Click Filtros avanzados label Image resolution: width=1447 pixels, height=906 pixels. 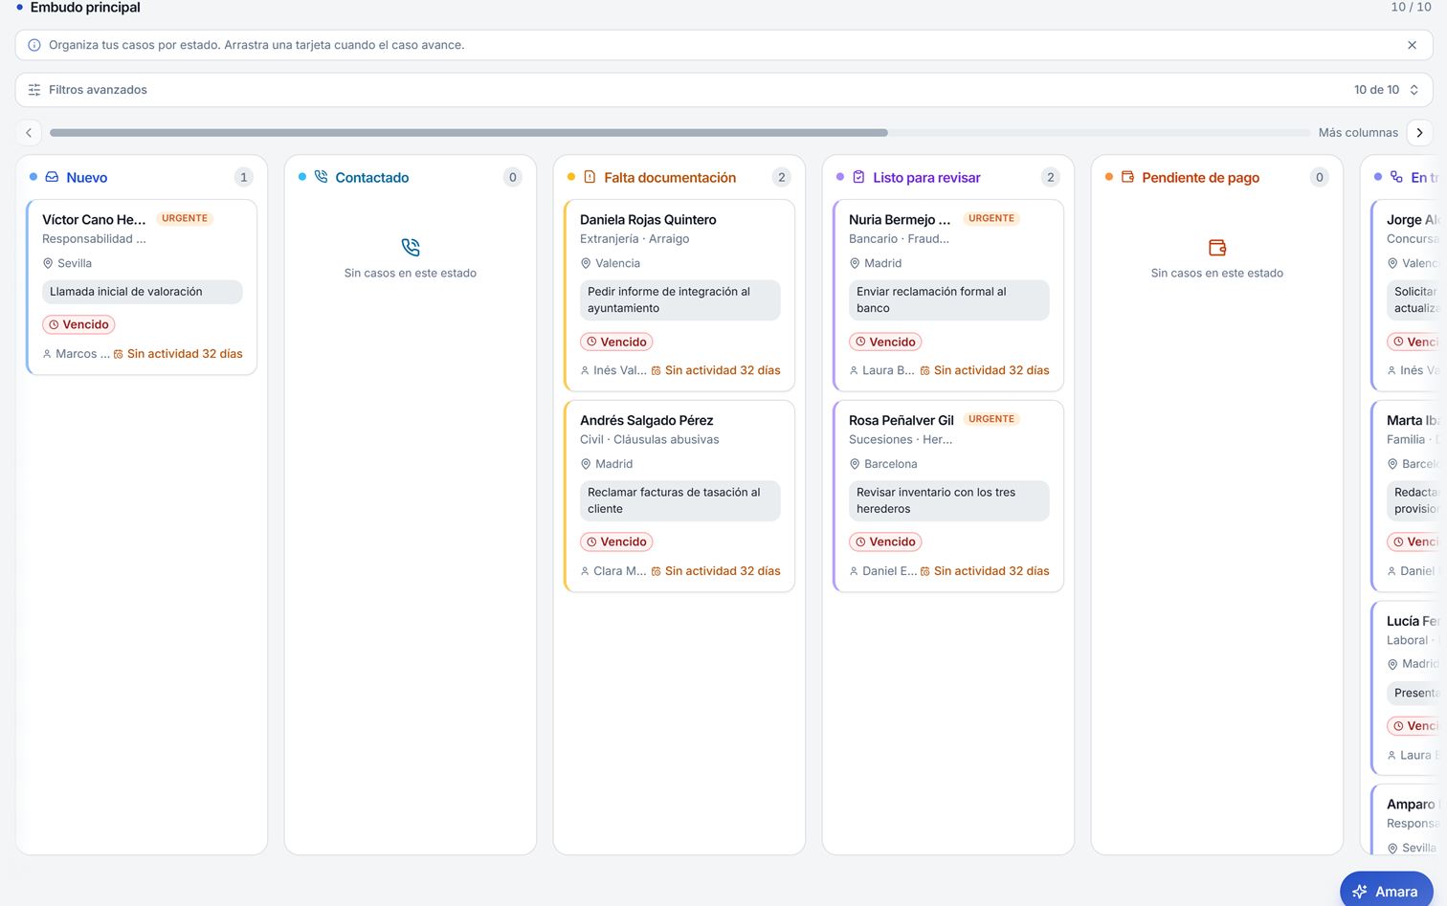pos(98,90)
